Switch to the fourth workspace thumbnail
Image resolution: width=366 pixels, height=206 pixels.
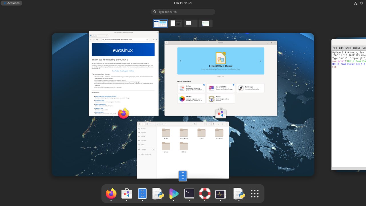click(x=206, y=23)
